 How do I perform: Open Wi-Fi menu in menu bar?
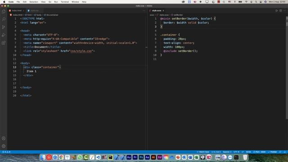[246, 2]
